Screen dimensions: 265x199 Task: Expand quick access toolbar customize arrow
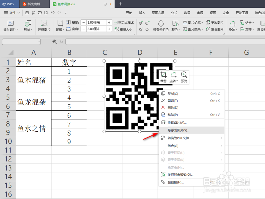click(66, 13)
